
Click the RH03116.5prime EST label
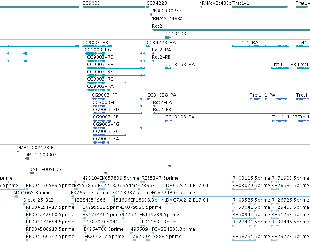pyautogui.click(x=251, y=178)
